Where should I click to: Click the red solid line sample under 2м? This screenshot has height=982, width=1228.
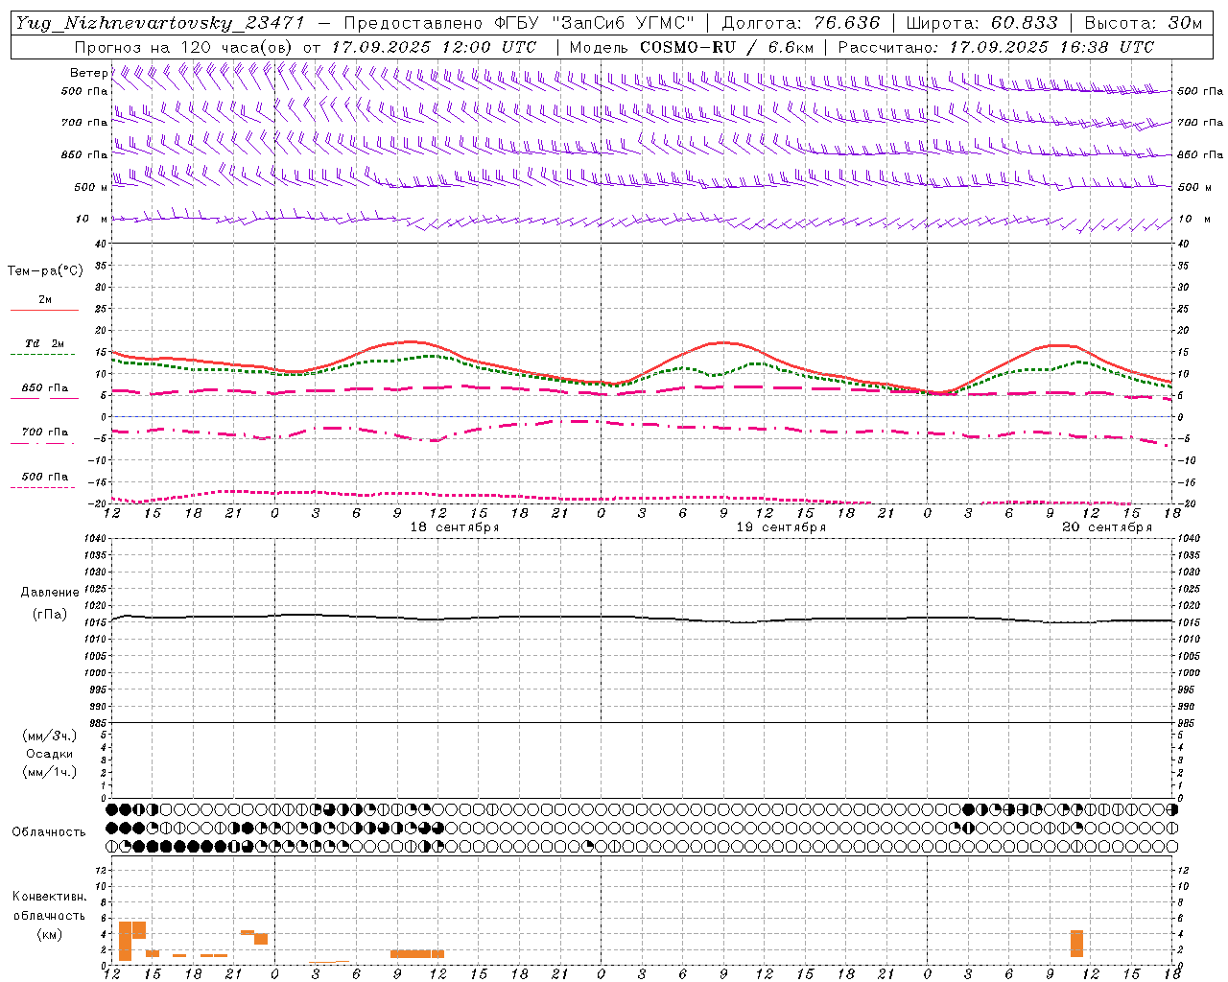(x=44, y=311)
